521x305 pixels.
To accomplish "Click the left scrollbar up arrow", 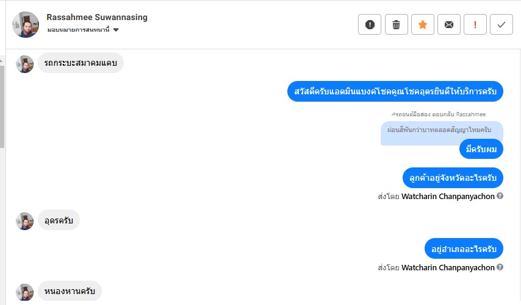I will pyautogui.click(x=2, y=61).
